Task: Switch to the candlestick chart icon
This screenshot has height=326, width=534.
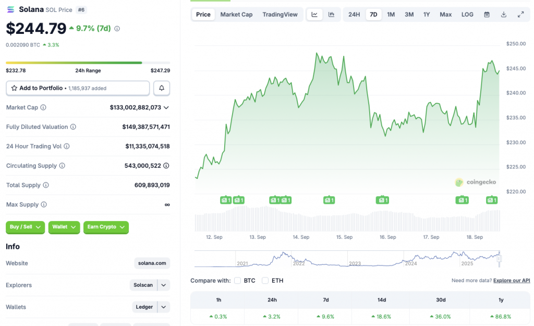Action: (x=331, y=15)
